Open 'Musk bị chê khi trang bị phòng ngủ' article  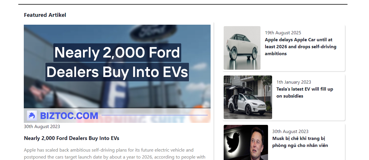[300, 142]
